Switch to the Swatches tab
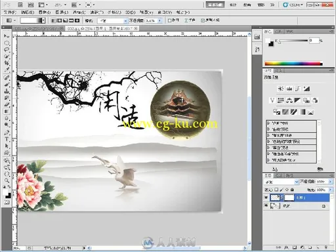Viewport: 336px width, 252px height. pyautogui.click(x=278, y=31)
